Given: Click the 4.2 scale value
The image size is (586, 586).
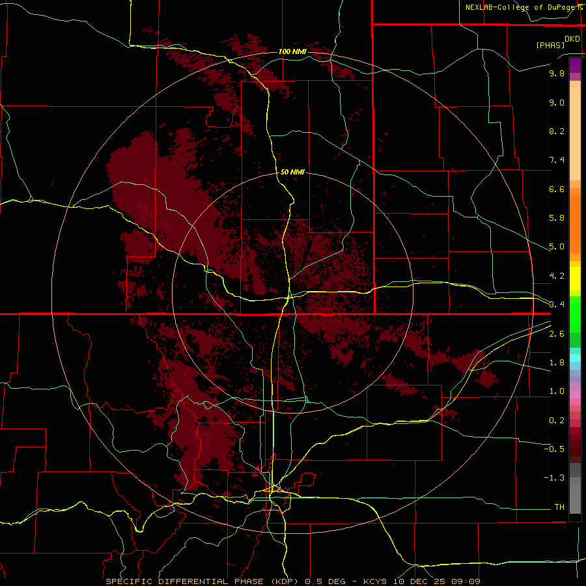Looking at the screenshot, I should tap(557, 276).
